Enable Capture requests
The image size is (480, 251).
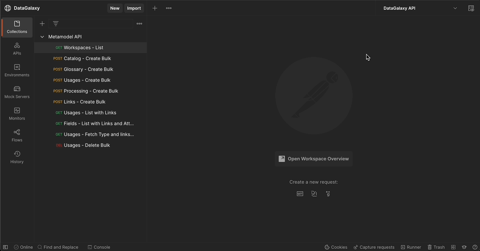click(374, 247)
